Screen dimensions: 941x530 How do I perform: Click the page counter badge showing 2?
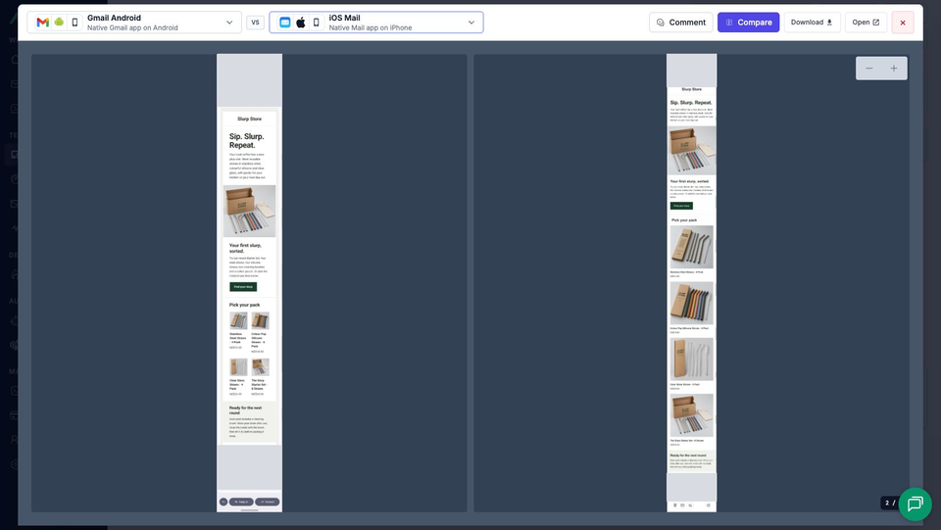889,503
